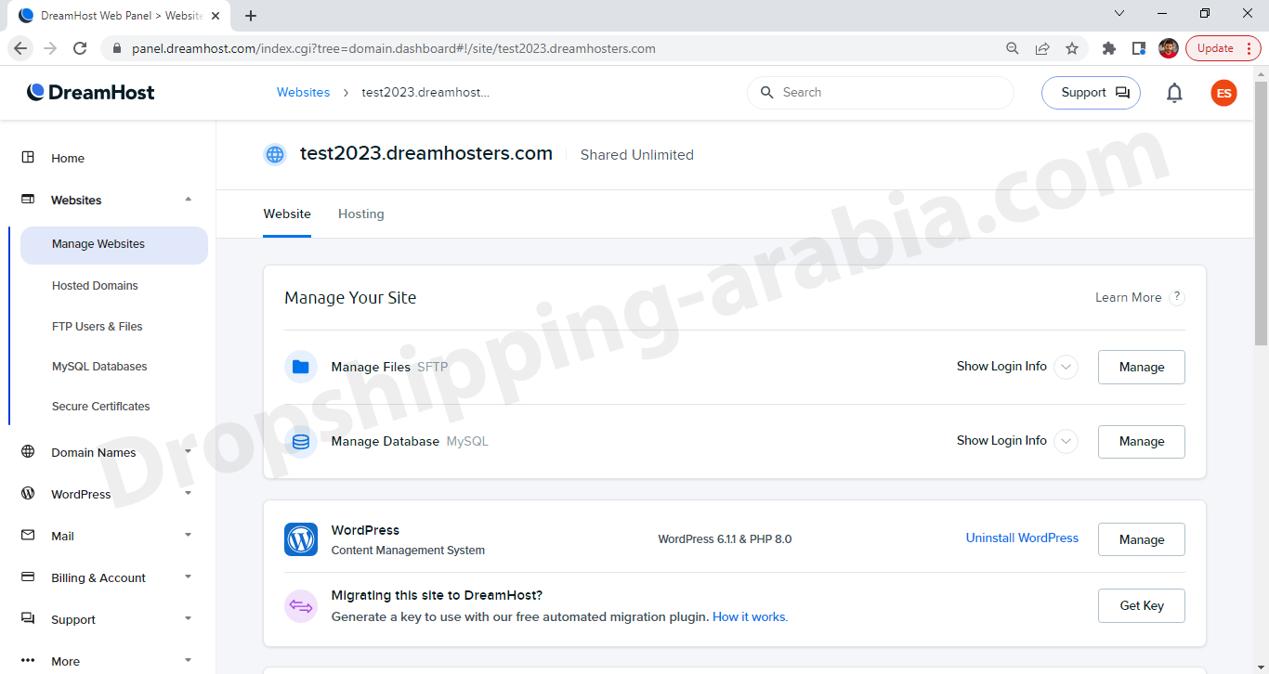Click the search magnifier icon in the panel
Image resolution: width=1269 pixels, height=674 pixels.
767,93
